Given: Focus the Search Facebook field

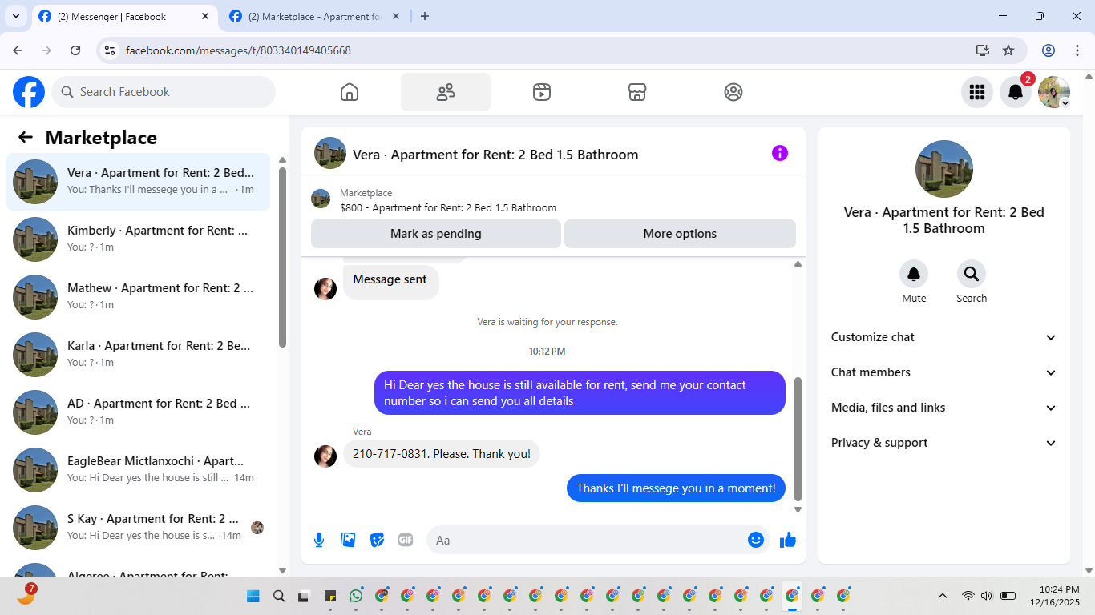Looking at the screenshot, I should point(164,92).
